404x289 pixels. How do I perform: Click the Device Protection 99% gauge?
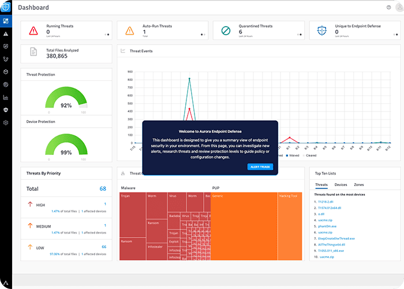[x=66, y=144]
